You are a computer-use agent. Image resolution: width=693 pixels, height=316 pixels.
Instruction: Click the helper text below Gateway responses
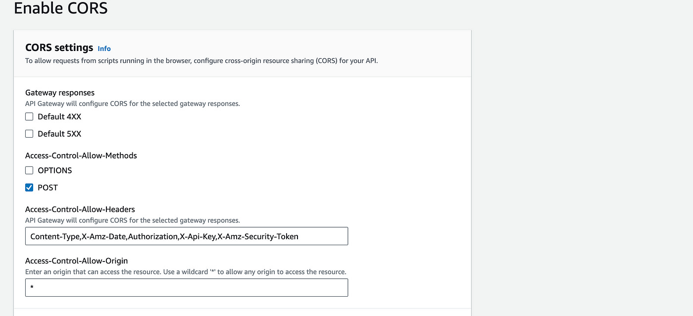(x=133, y=104)
